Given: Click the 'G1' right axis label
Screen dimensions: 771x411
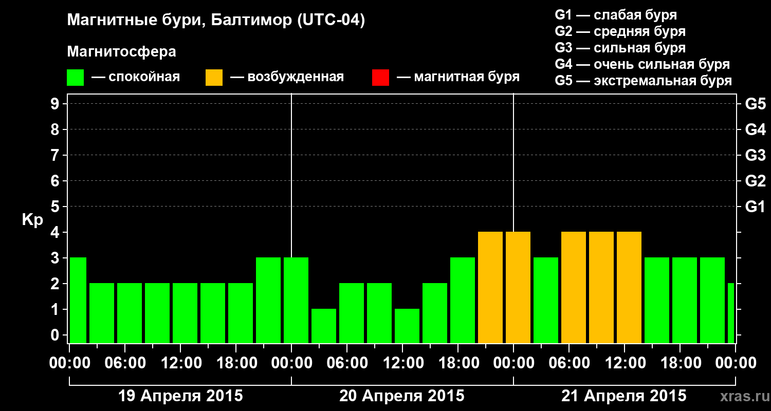Looking at the screenshot, I should [755, 207].
